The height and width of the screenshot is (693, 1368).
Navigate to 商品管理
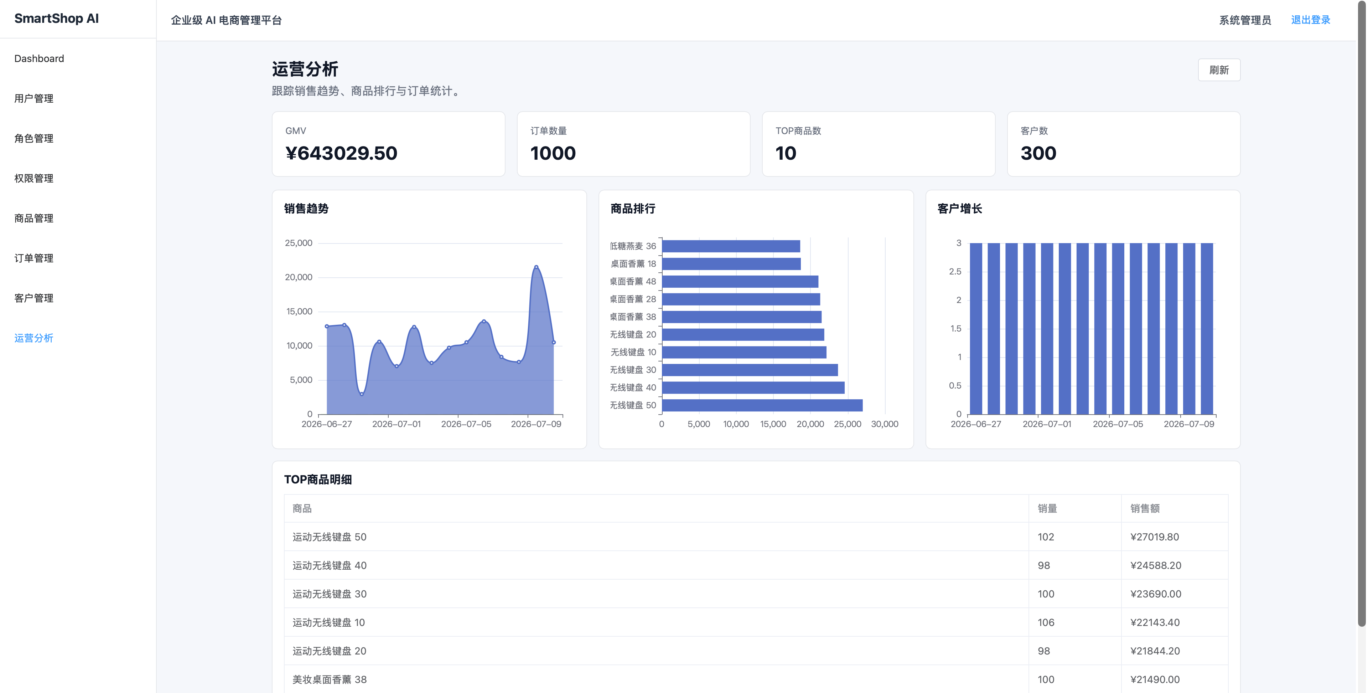[33, 218]
